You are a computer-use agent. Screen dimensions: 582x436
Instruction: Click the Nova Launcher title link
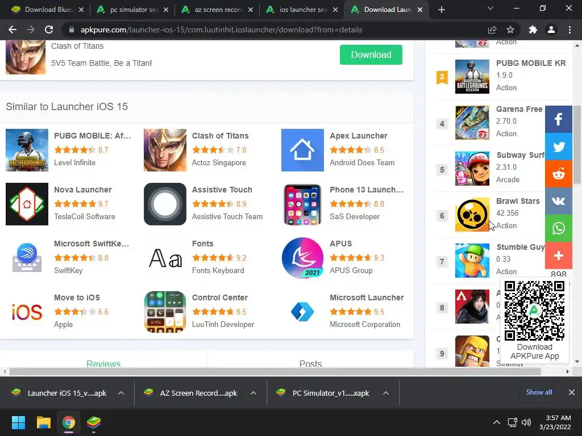click(x=83, y=190)
